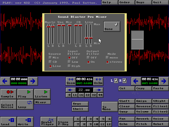The width and height of the screenshot is (169, 127).
Task: Open the Help menu
Action: point(110,2)
